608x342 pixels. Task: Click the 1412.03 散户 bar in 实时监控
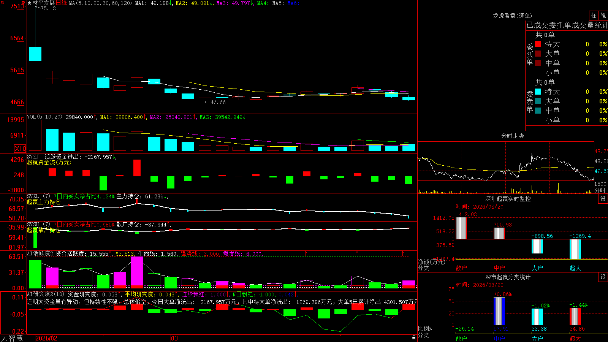(x=461, y=228)
